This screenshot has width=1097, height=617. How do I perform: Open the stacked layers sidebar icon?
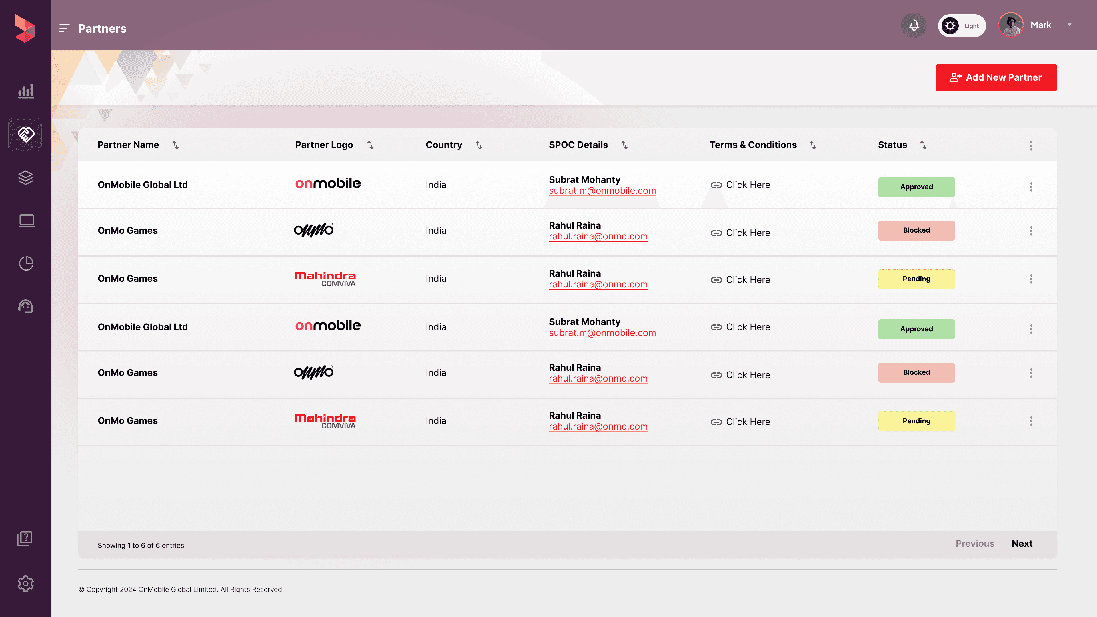coord(25,178)
